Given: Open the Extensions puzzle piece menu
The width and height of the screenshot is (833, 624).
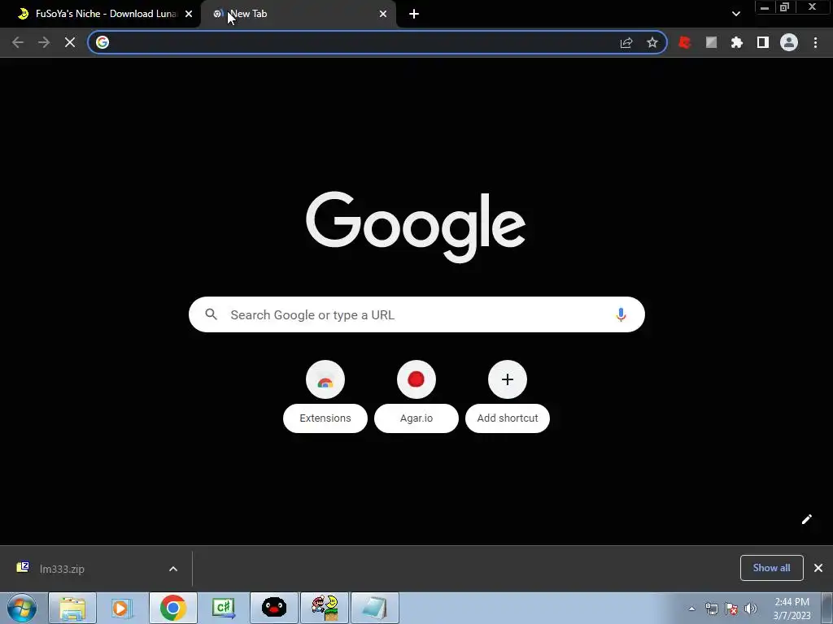Looking at the screenshot, I should coord(737,42).
